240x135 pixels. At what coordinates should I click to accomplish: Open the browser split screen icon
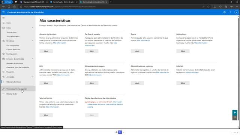[215, 7]
